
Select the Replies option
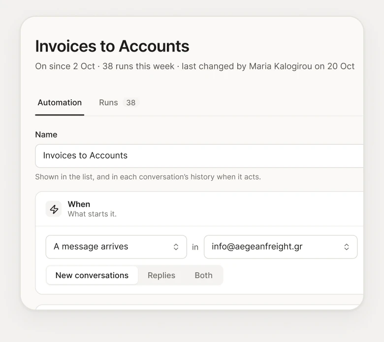[161, 275]
